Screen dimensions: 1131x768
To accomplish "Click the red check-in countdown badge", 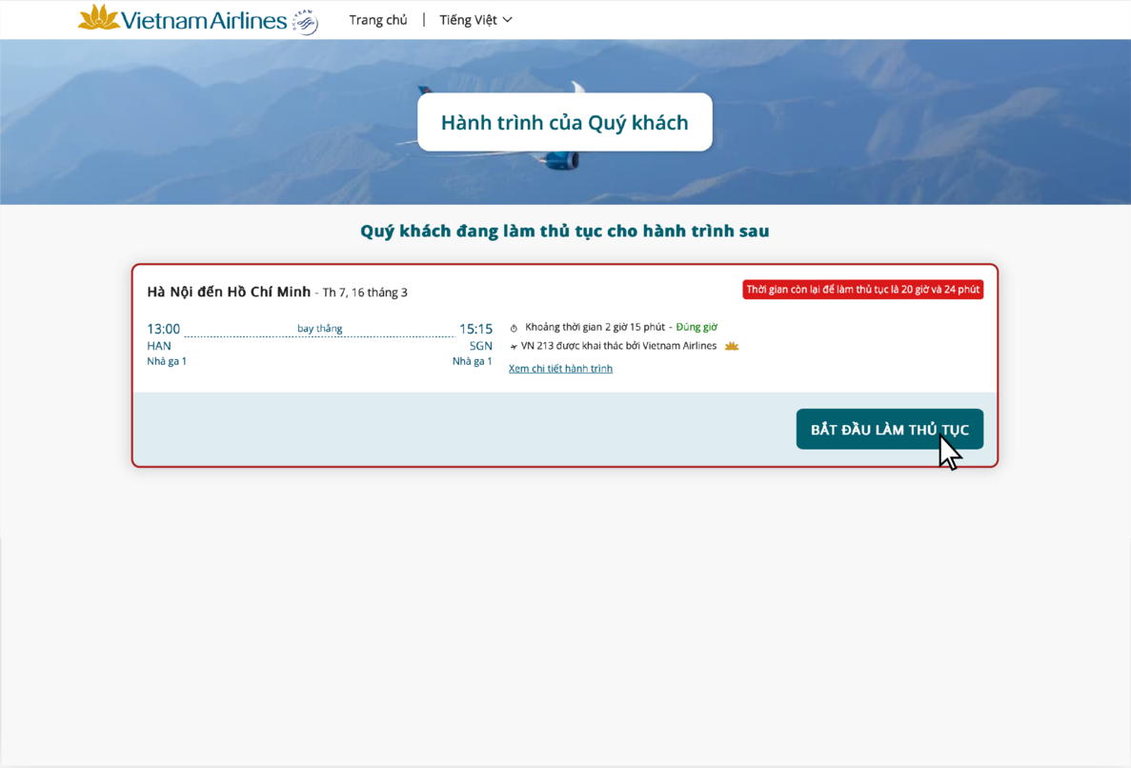I will pos(862,288).
